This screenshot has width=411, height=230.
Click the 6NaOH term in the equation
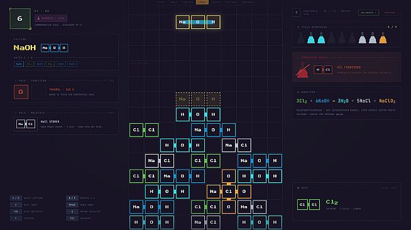point(322,101)
